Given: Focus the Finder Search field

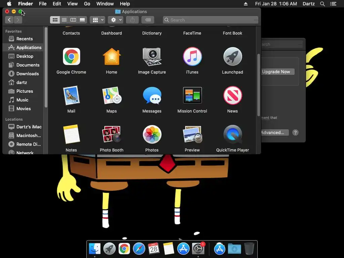Looking at the screenshot, I should pos(211,20).
